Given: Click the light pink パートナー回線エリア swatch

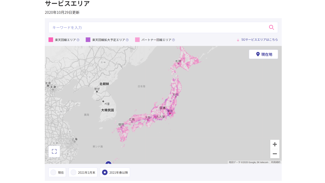Looking at the screenshot, I should 137,40.
